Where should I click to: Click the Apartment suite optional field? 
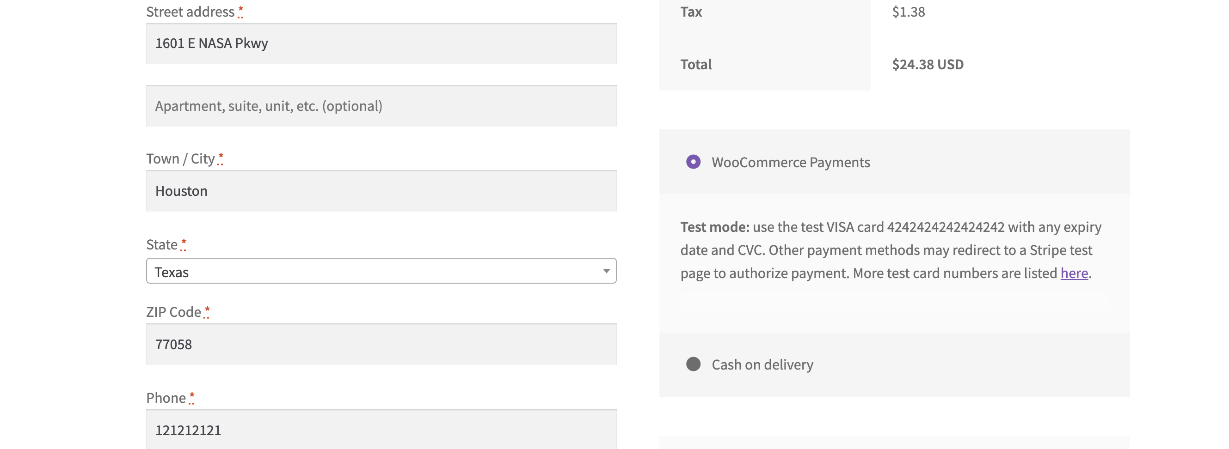click(381, 106)
